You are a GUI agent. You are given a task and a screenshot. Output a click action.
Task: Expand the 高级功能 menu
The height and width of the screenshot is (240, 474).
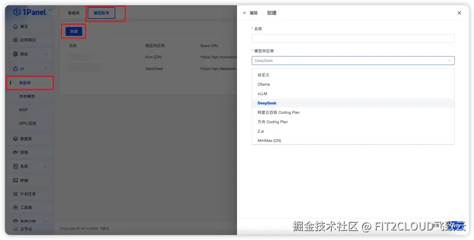tap(30, 221)
